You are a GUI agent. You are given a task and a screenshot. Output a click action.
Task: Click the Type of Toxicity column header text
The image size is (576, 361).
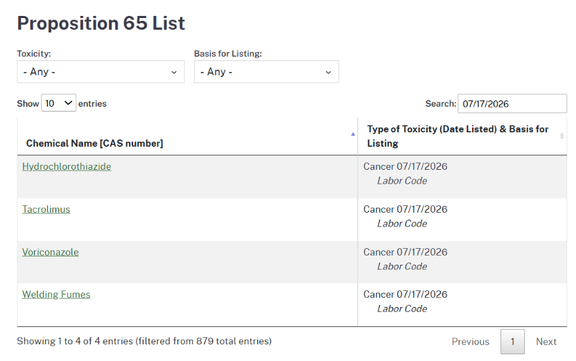tap(457, 137)
